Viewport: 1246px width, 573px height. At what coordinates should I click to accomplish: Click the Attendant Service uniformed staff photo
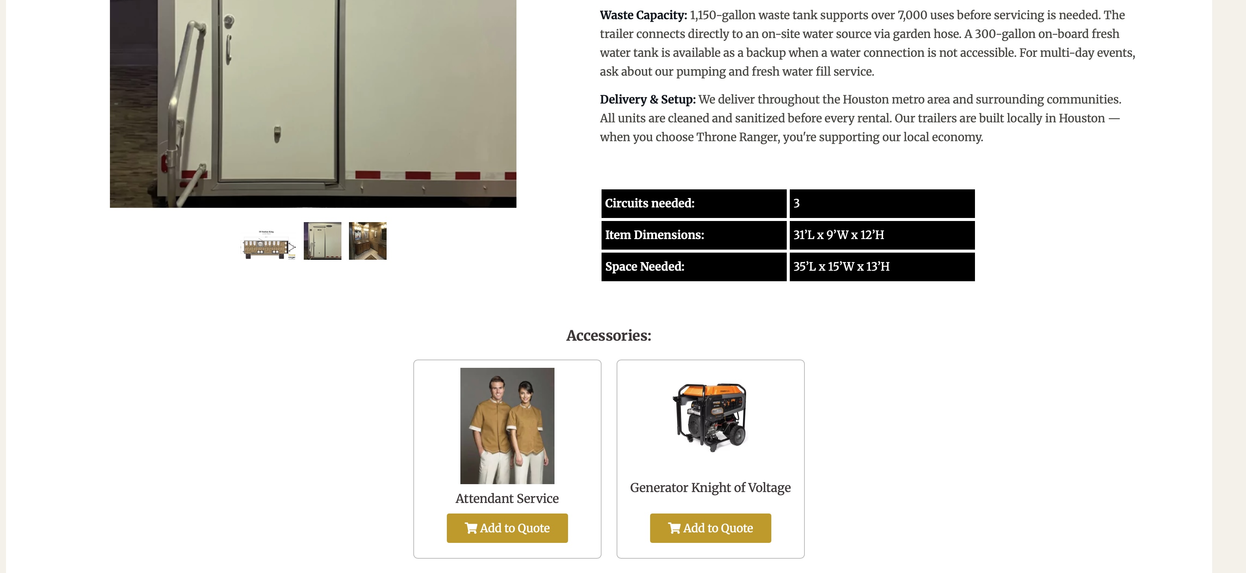(507, 426)
